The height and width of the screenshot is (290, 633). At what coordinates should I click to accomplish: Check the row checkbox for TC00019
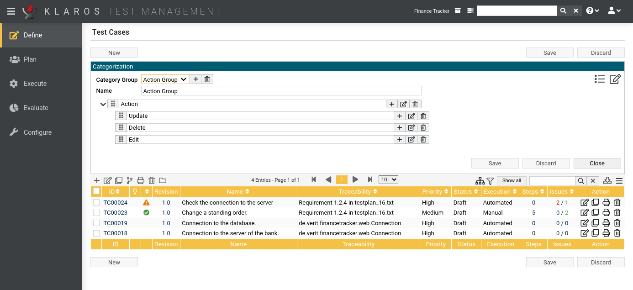click(96, 223)
